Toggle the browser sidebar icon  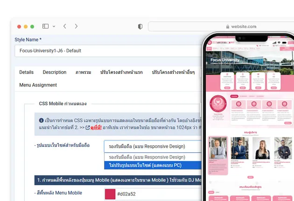pos(45,26)
